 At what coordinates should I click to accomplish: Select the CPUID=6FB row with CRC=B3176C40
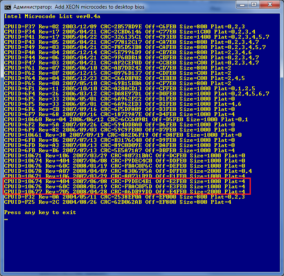pyautogui.click(x=119, y=140)
